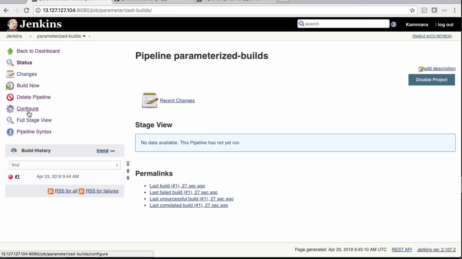The image size is (462, 259).
Task: Click the Configure gear icon
Action: pyautogui.click(x=10, y=109)
